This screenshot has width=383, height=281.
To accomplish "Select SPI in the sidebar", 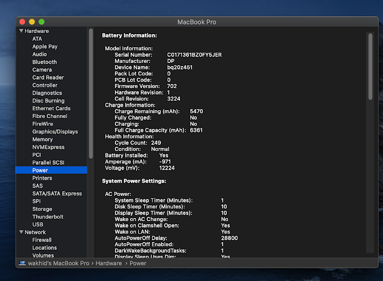I will 37,201.
